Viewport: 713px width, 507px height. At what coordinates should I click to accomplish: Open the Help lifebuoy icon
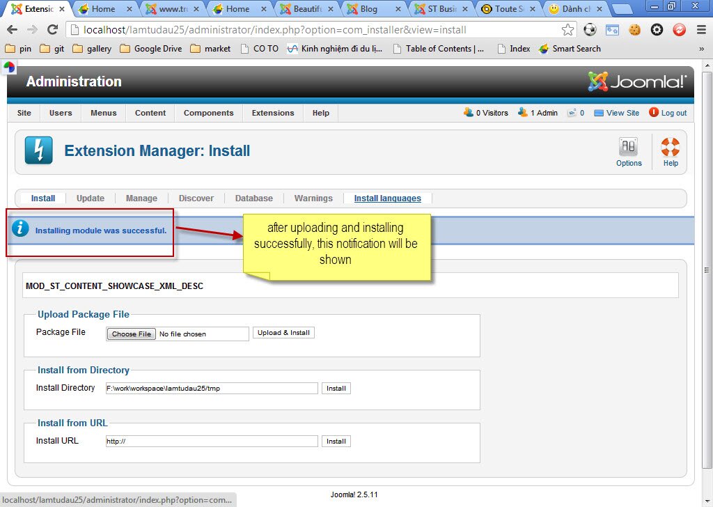[x=670, y=148]
